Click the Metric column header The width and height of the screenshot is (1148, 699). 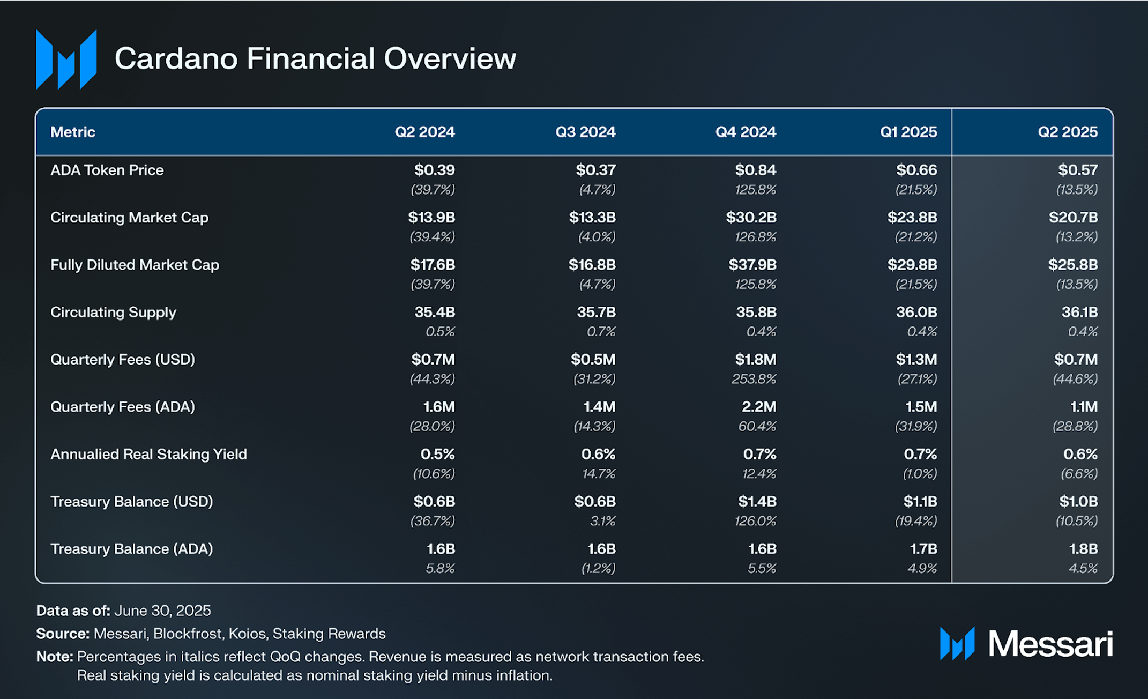coord(73,132)
